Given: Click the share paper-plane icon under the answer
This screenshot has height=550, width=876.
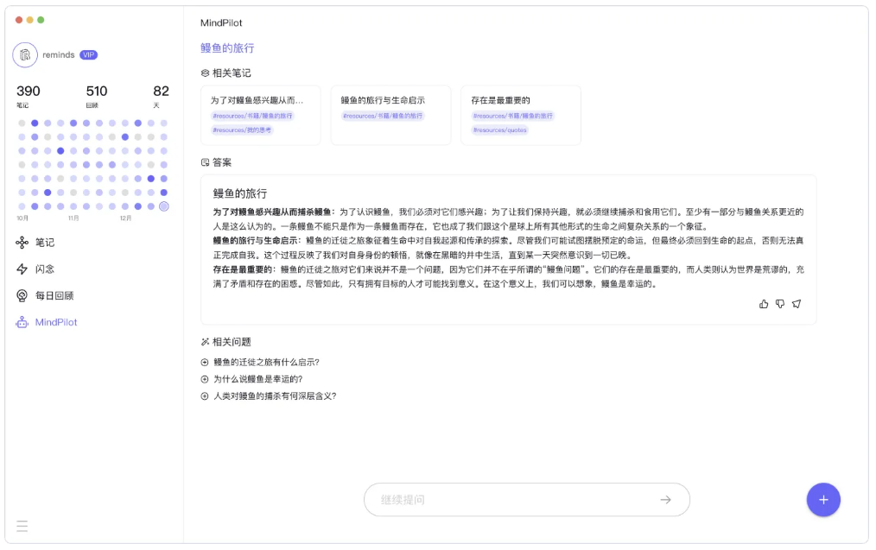Looking at the screenshot, I should pyautogui.click(x=797, y=304).
